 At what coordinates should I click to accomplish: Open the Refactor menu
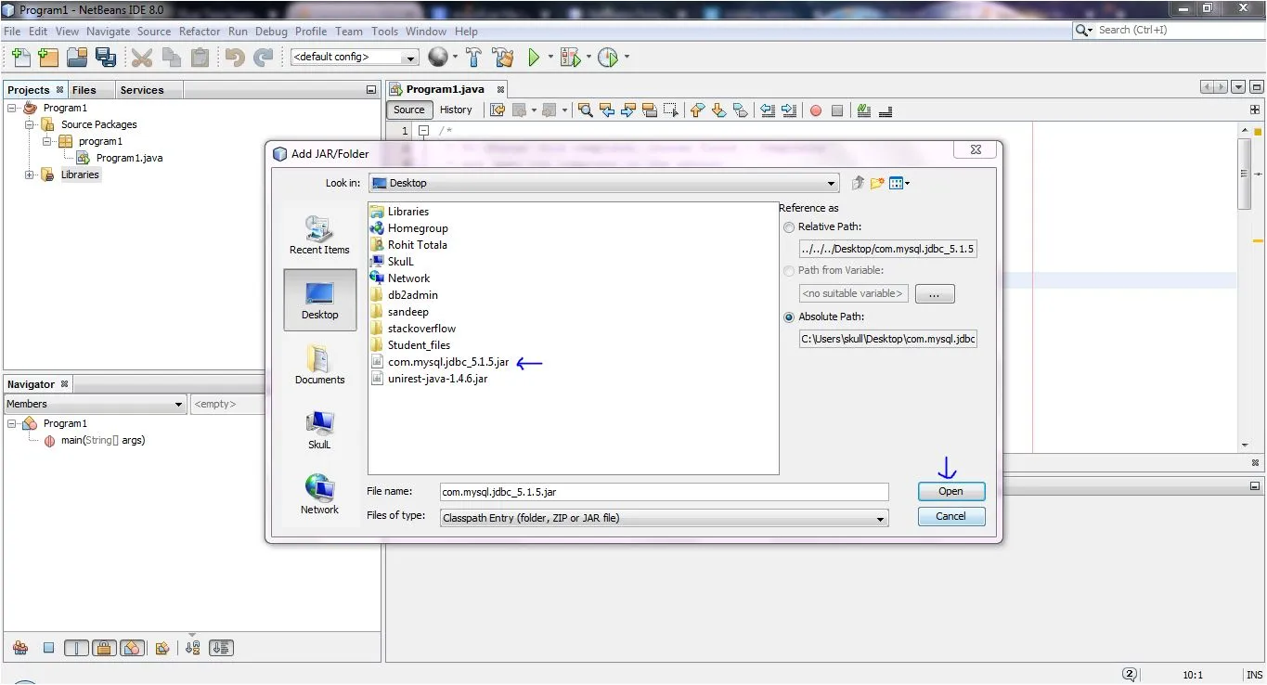(200, 31)
